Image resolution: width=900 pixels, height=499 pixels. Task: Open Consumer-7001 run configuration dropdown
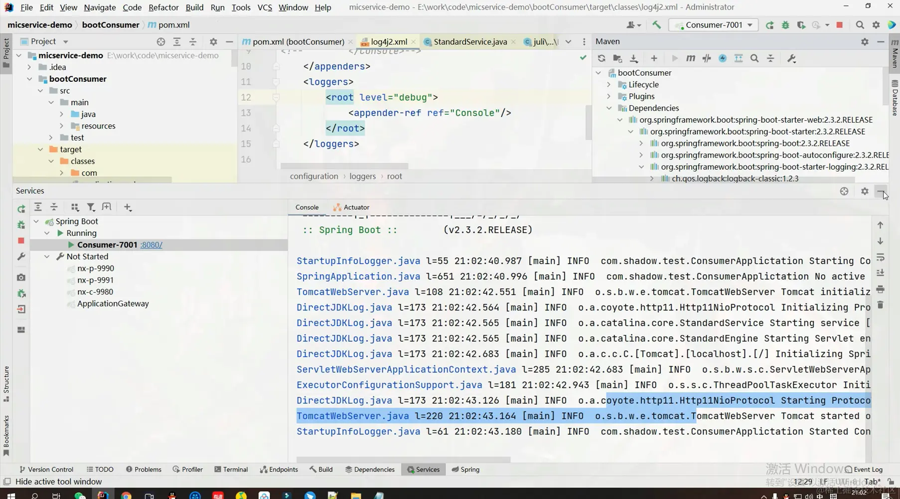[714, 25]
